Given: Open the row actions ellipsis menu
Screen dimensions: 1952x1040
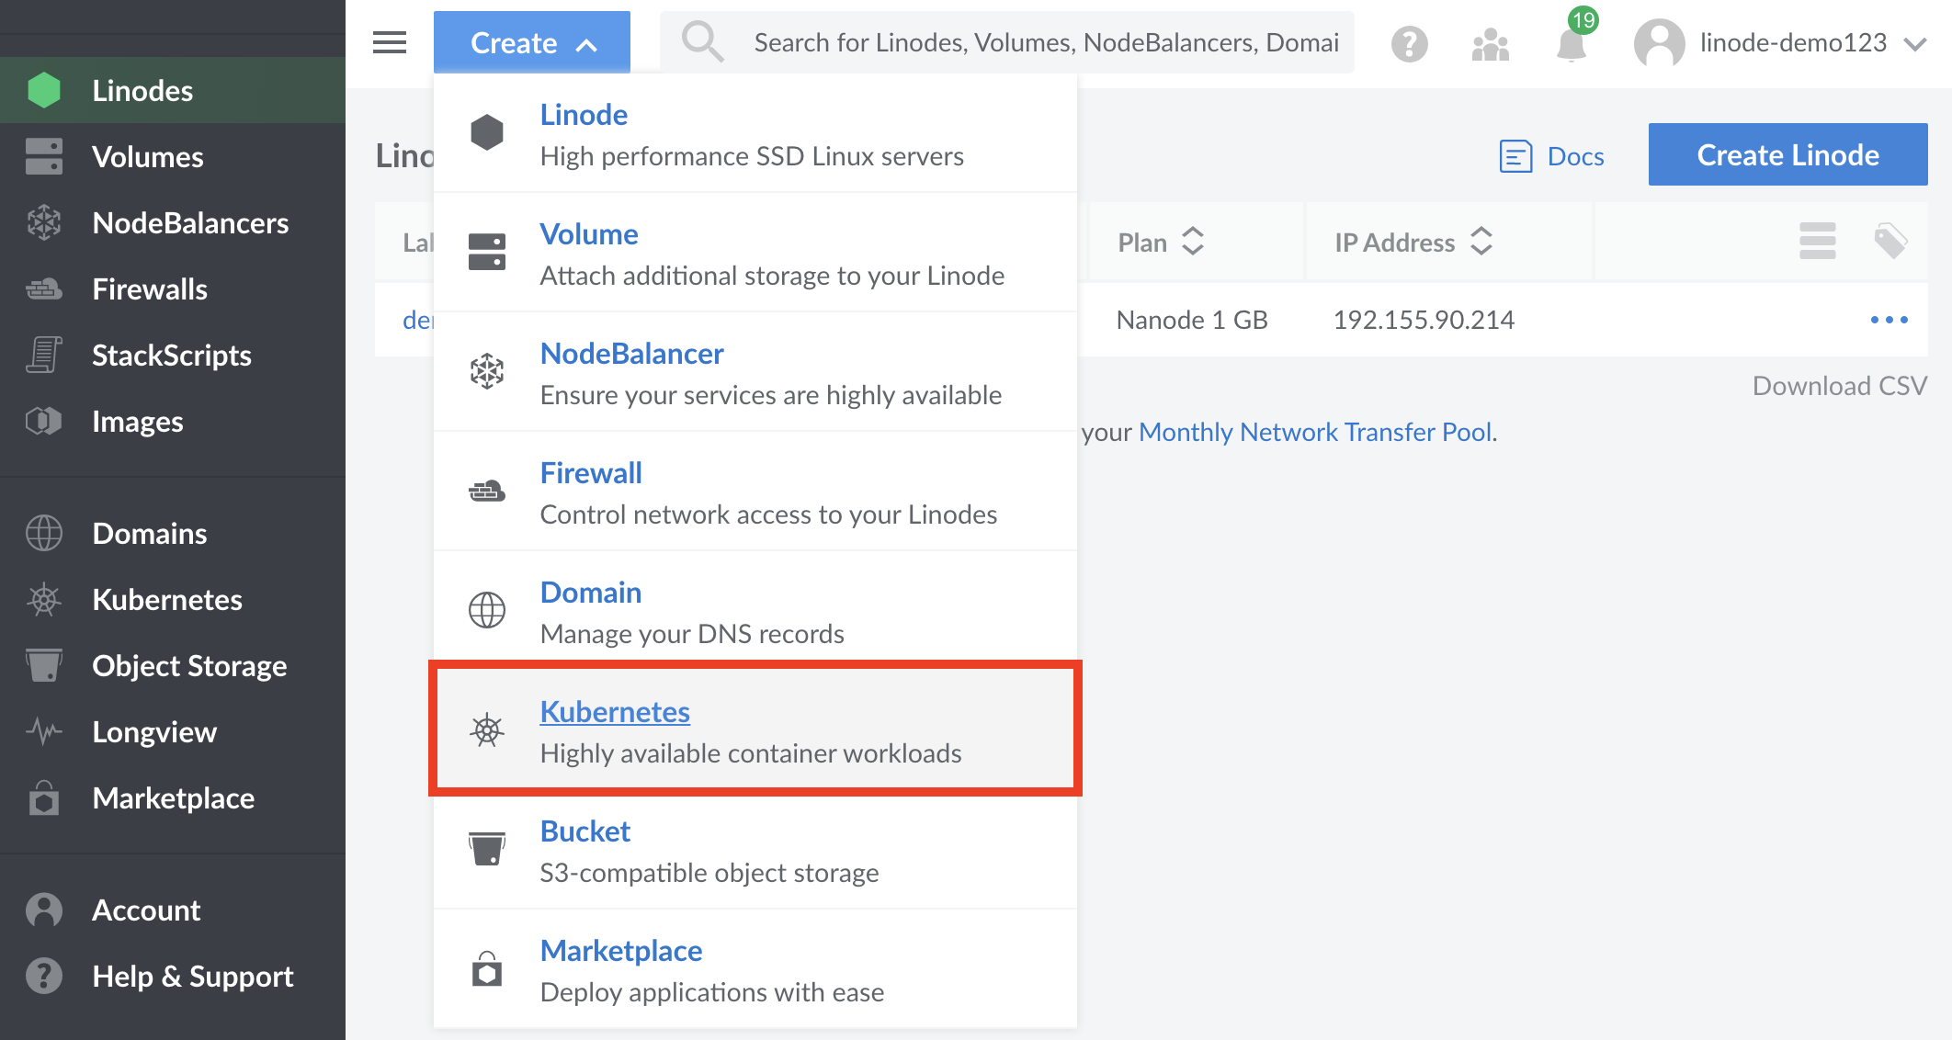Looking at the screenshot, I should (1889, 320).
